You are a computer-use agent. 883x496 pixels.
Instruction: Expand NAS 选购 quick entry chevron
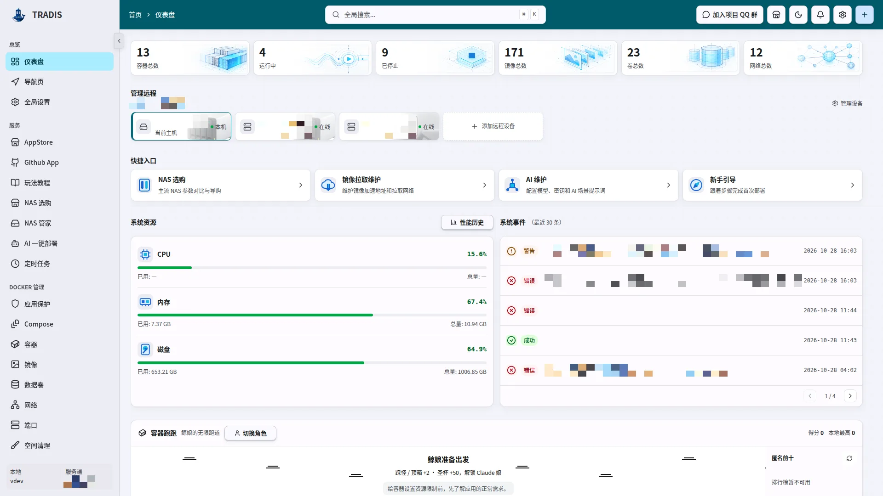click(301, 185)
